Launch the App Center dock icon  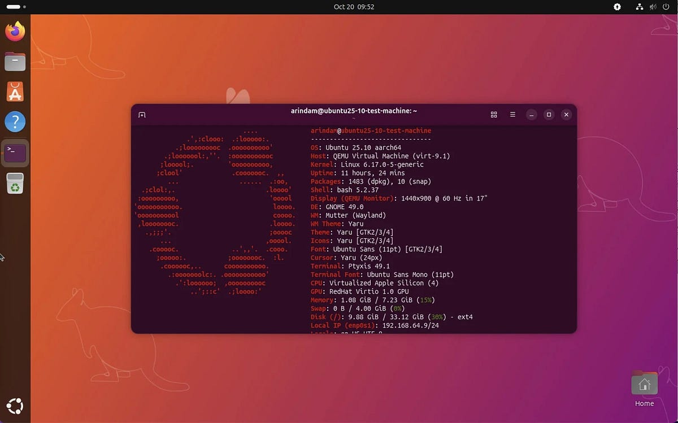pyautogui.click(x=15, y=91)
